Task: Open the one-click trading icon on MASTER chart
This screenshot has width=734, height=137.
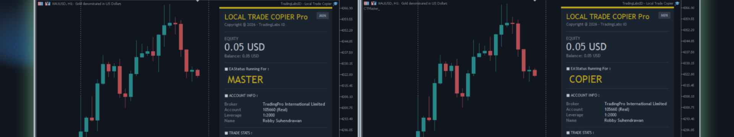Action: pos(48,3)
